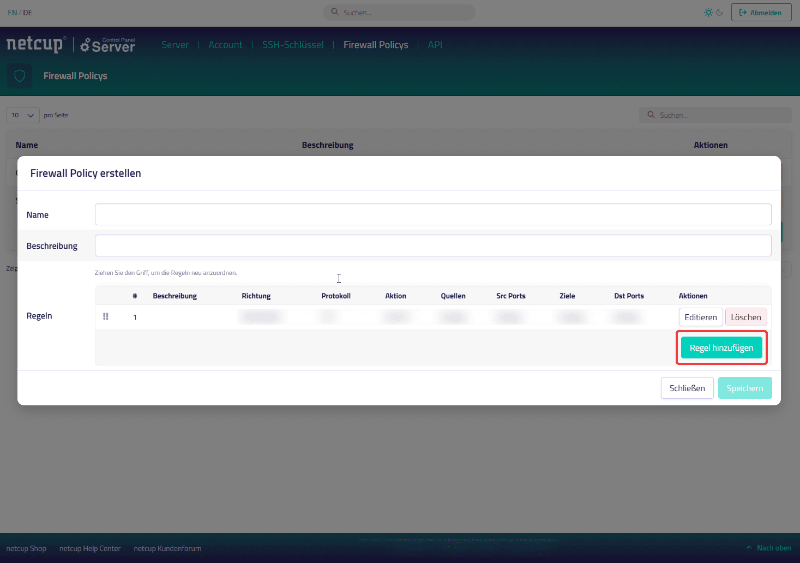Click Editieren for rule 1

[x=701, y=317]
